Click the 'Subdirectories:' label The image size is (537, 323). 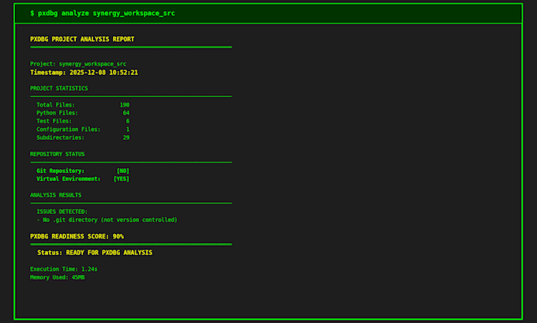60,137
